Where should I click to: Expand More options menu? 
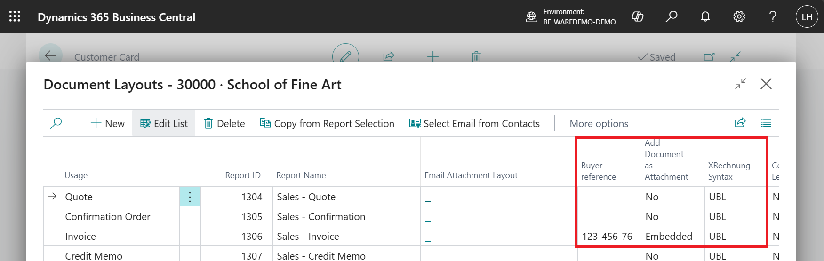(599, 123)
